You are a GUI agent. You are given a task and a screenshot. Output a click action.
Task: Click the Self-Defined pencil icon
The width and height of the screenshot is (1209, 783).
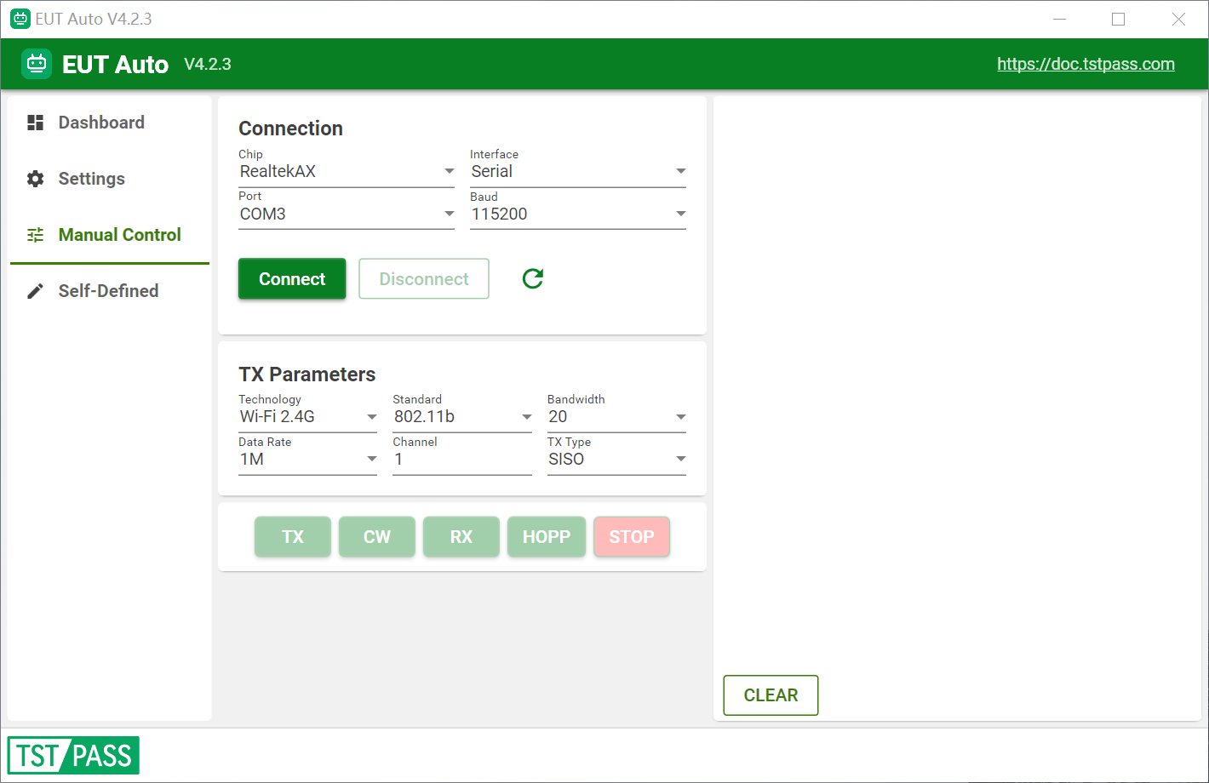tap(35, 291)
